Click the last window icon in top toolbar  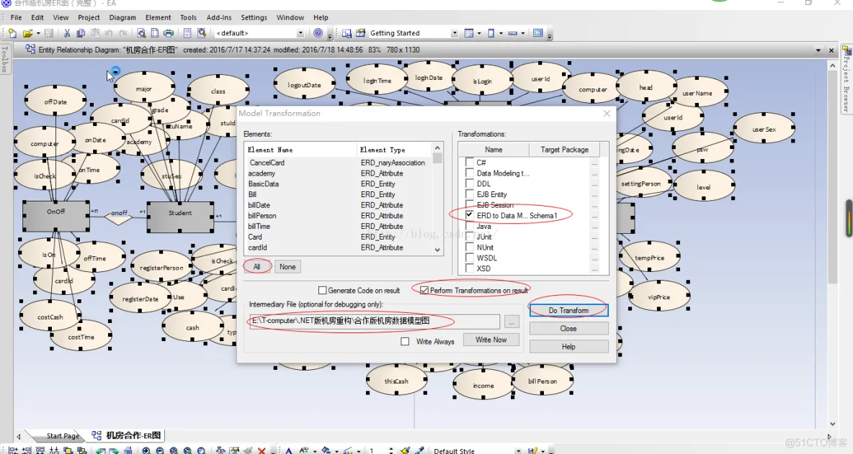pos(538,33)
